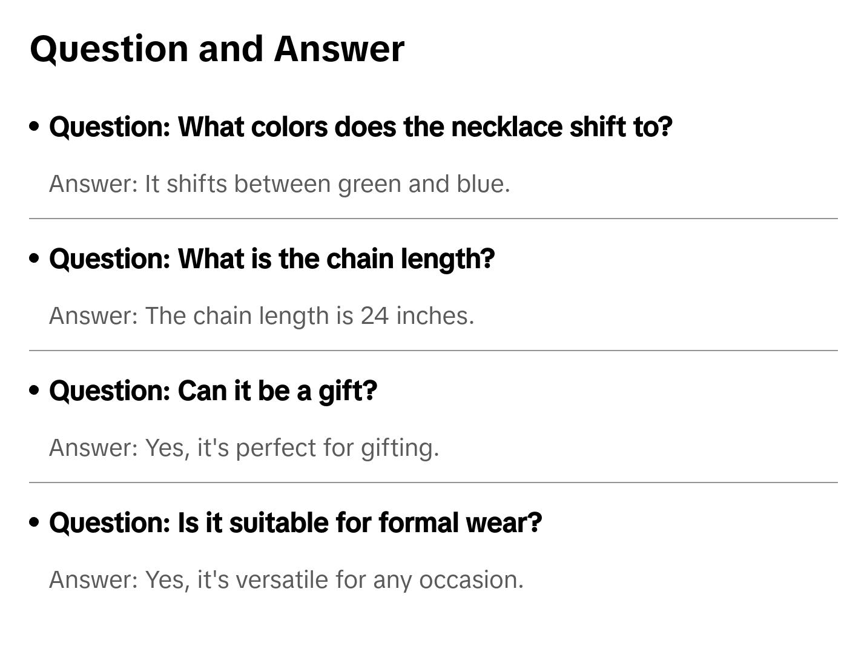This screenshot has width=867, height=649.
Task: Click the answer stating chain length
Action: pos(262,315)
